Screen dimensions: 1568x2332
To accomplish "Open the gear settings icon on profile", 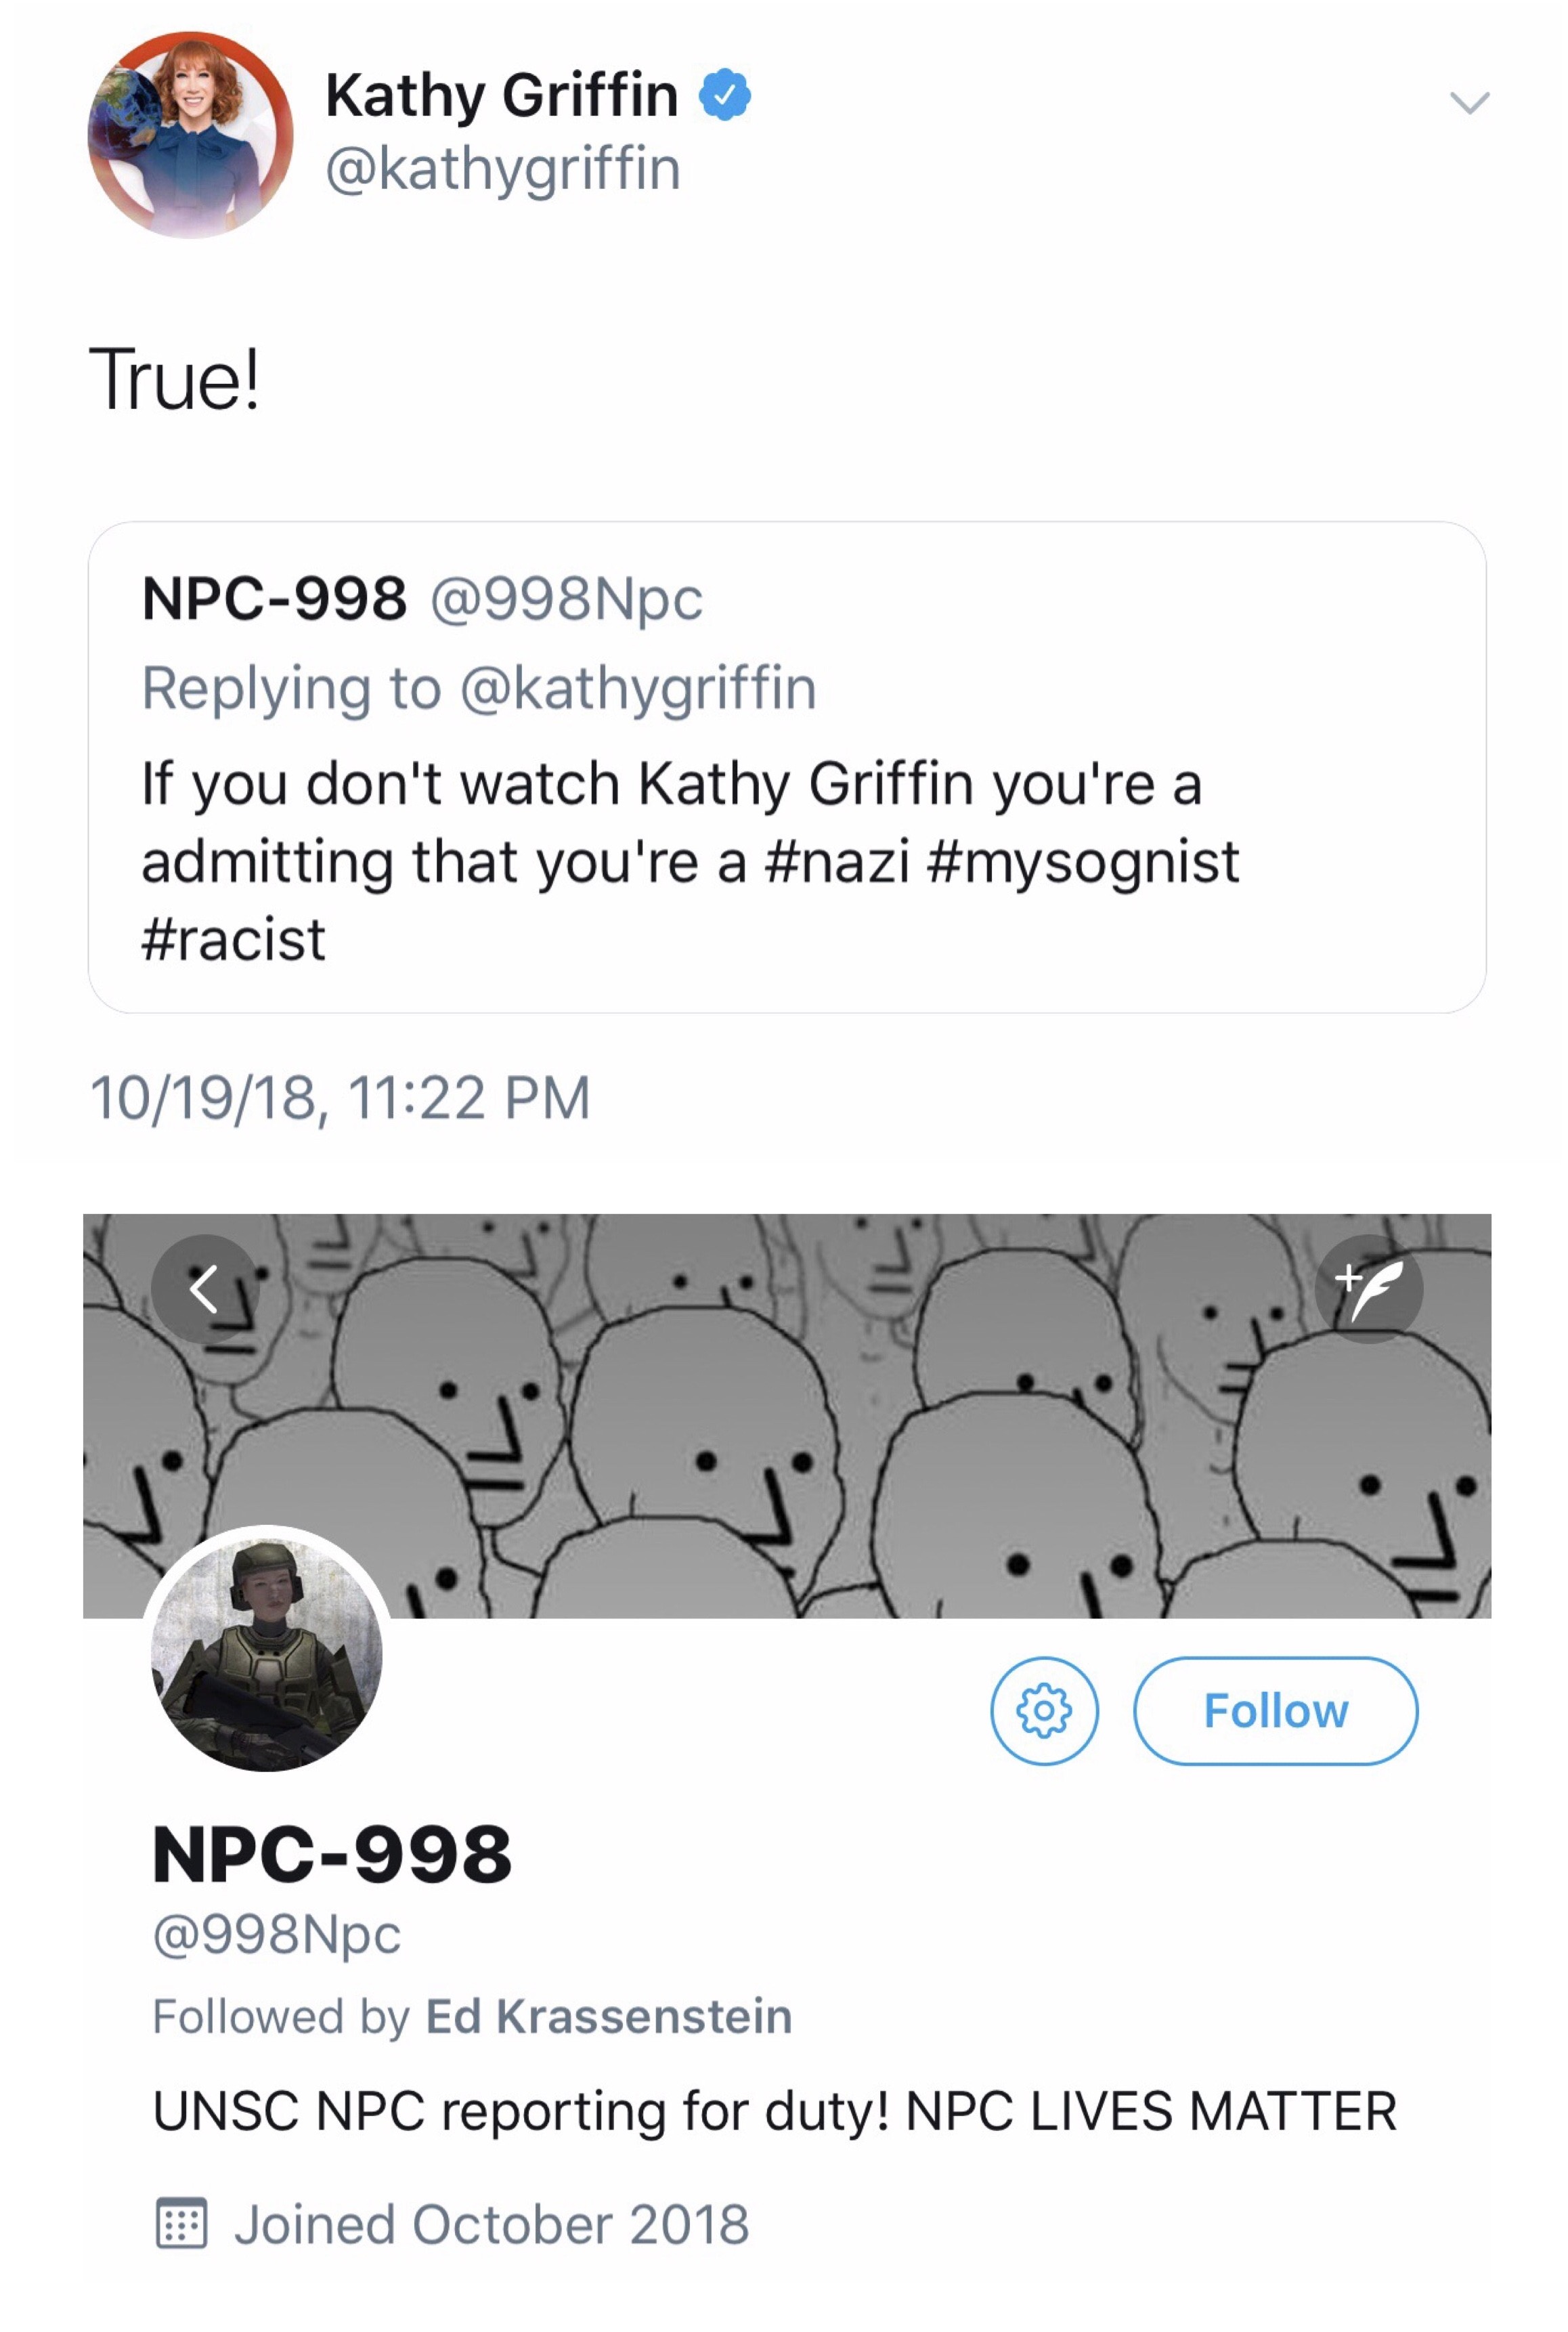I will [x=1044, y=1711].
